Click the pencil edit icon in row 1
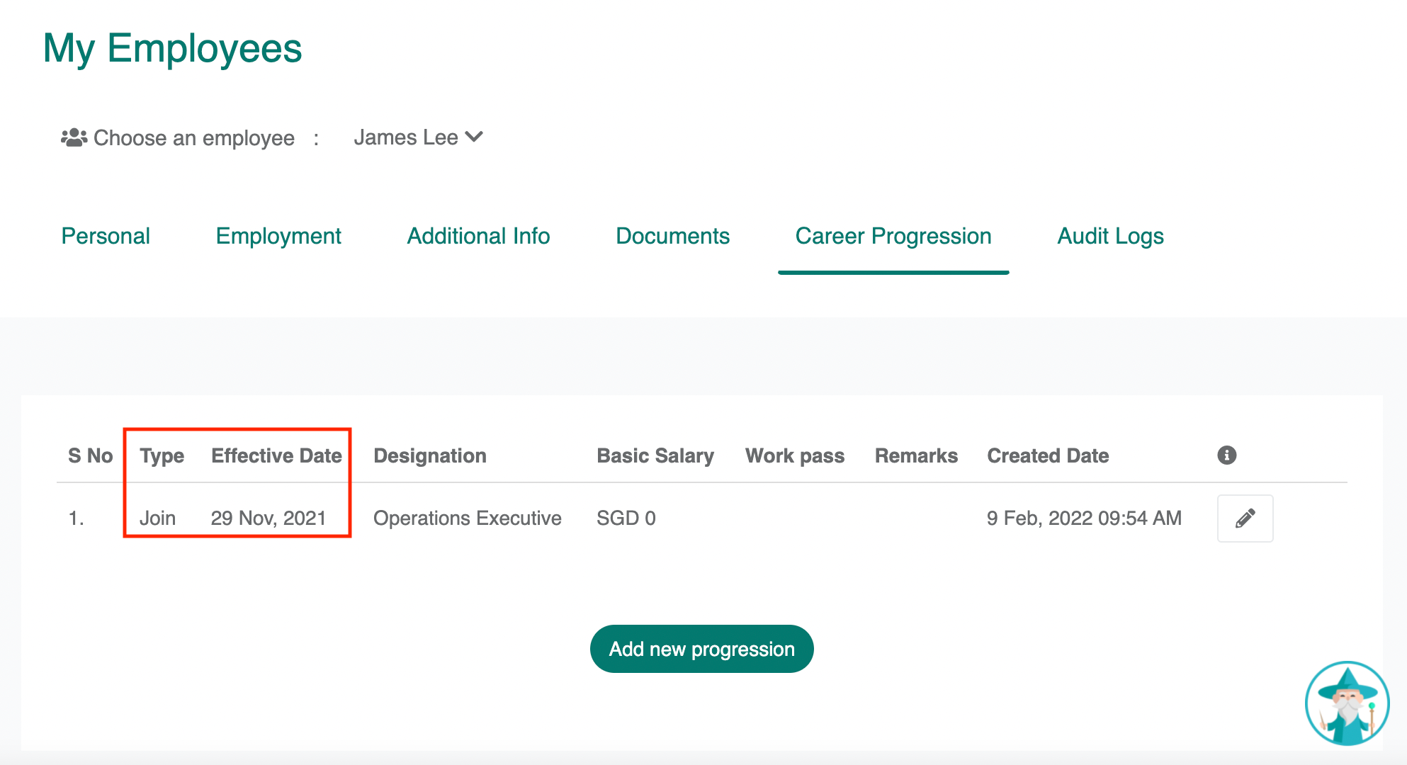 click(x=1245, y=518)
